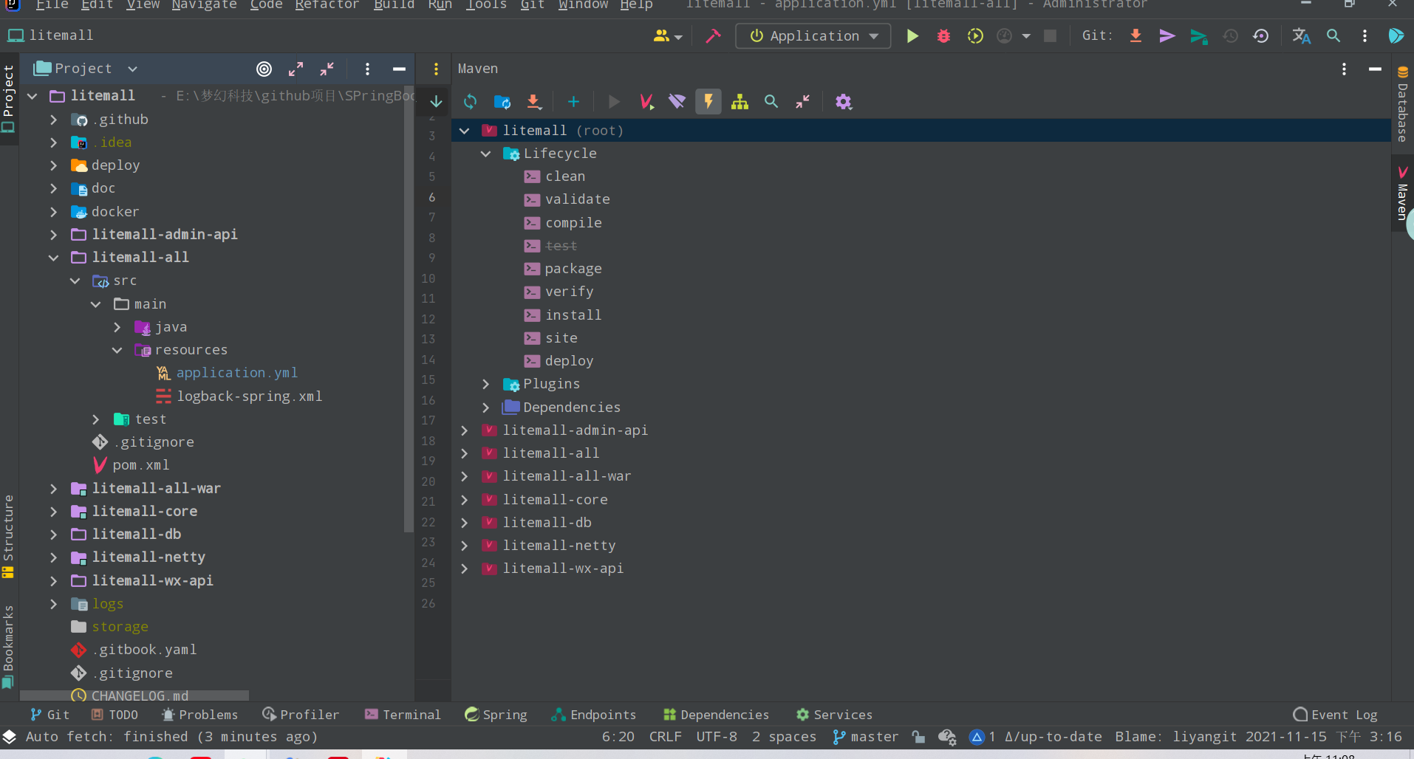Run Maven clean lifecycle goal
The image size is (1414, 759).
pyautogui.click(x=565, y=176)
